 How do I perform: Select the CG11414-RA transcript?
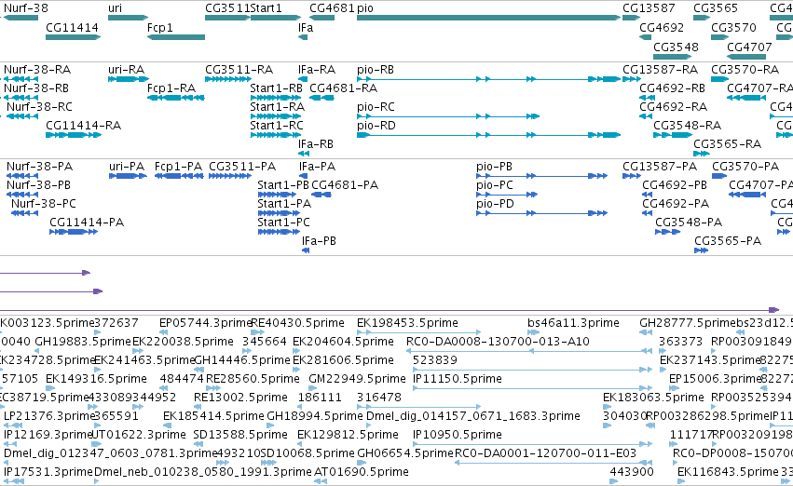click(74, 135)
